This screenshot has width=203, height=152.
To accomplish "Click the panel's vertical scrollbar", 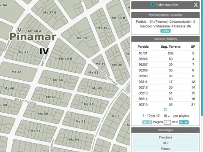I will [x=202, y=58].
